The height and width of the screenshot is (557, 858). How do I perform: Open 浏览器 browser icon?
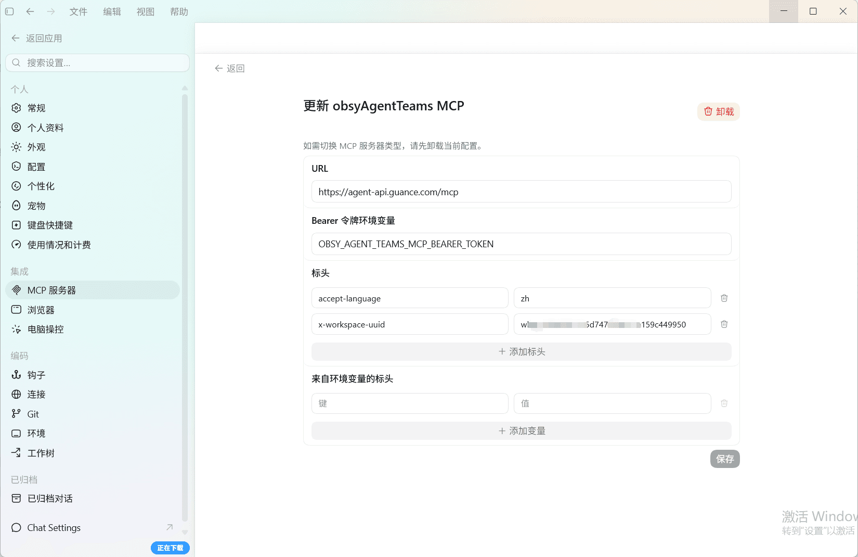(16, 310)
